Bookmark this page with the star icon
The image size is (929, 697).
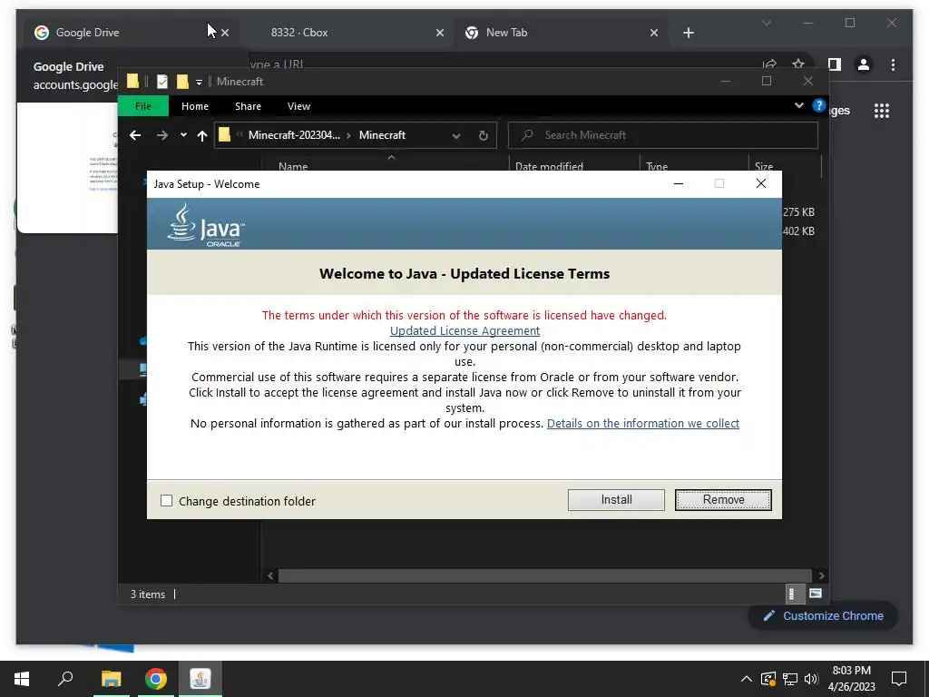point(798,64)
